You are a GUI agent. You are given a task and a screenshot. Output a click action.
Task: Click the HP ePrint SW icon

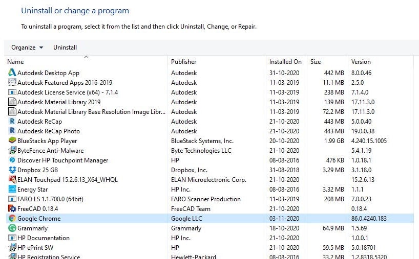pos(12,247)
